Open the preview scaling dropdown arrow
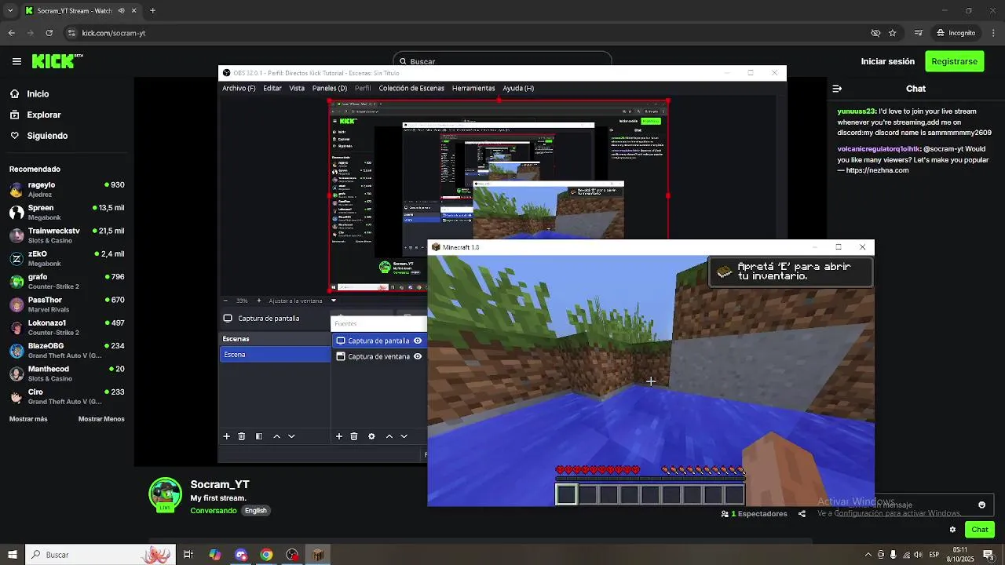The width and height of the screenshot is (1005, 565). [x=334, y=301]
